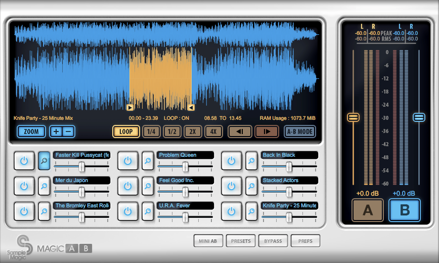The width and height of the screenshot is (439, 263).
Task: Click The Bromley East Roll slider handle
Action: tap(81, 217)
